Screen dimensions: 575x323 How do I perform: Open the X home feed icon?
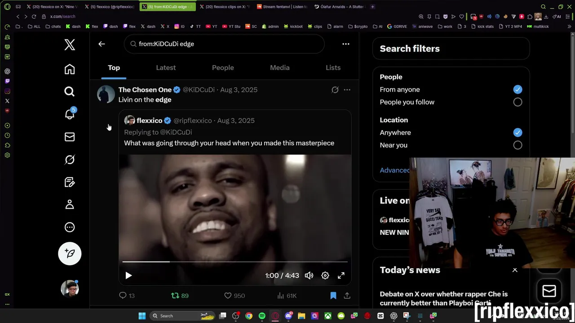coord(70,69)
